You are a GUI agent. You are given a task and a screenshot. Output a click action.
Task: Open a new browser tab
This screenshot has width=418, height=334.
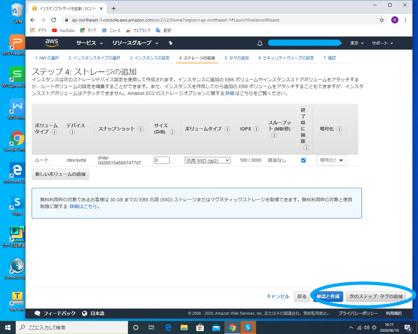click(x=114, y=8)
